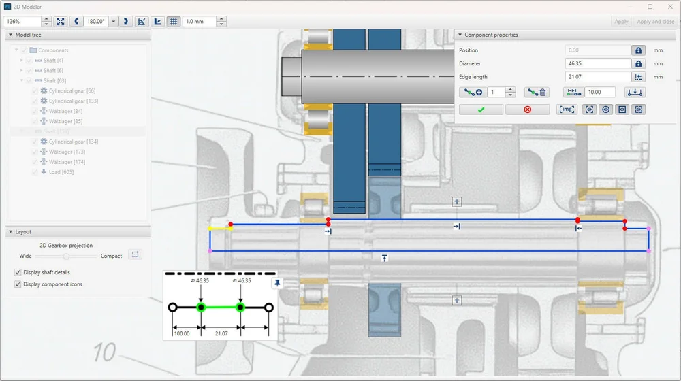Click the upper up-arrow handle above shaft

[x=456, y=202]
